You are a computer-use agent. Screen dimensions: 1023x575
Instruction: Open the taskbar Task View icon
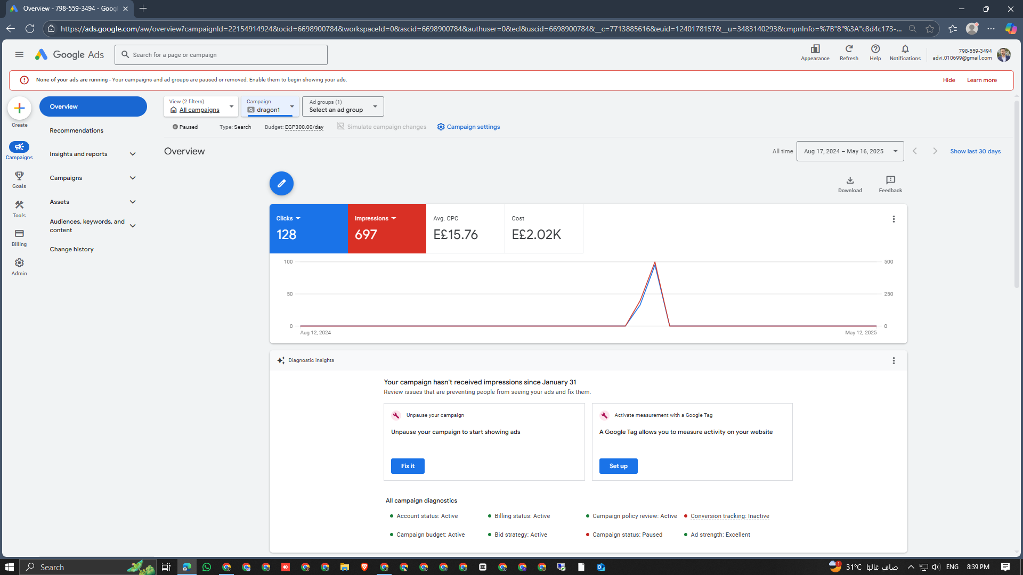tap(166, 567)
